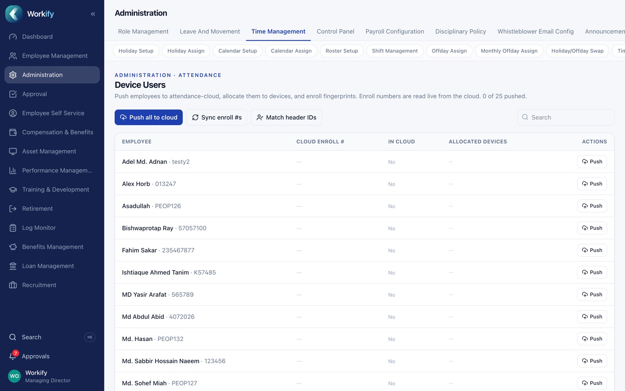The height and width of the screenshot is (391, 625).
Task: Click the Compensation & Benefits wallet icon
Action: point(13,132)
